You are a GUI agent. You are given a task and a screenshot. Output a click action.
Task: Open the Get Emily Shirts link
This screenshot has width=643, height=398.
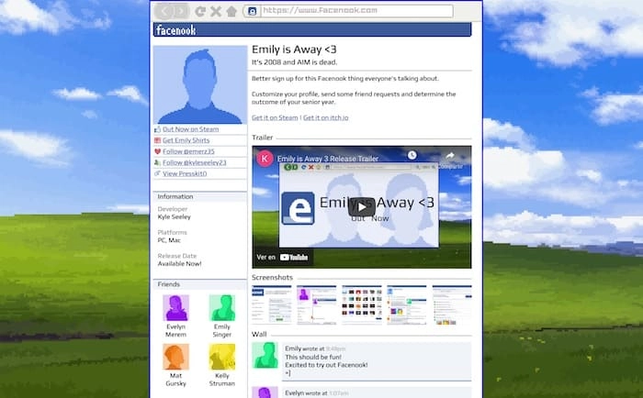tap(186, 140)
